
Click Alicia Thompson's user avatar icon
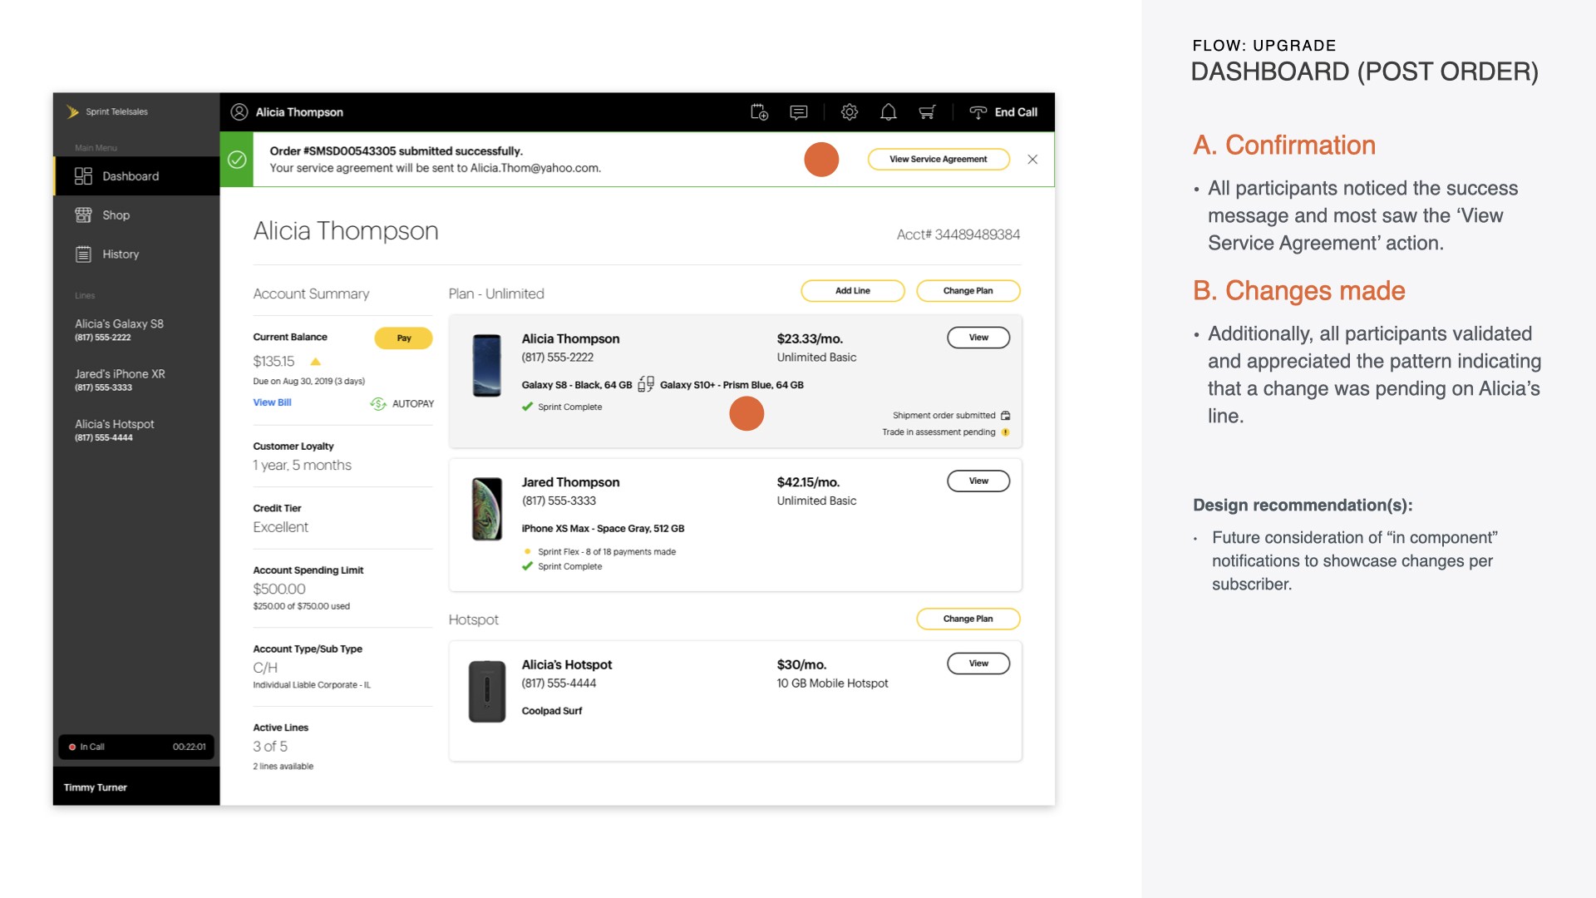pos(239,112)
